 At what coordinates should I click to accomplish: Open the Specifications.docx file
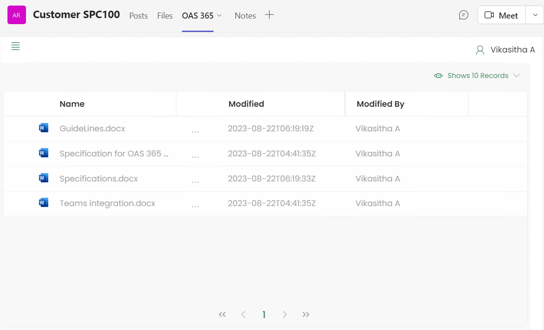(x=98, y=179)
